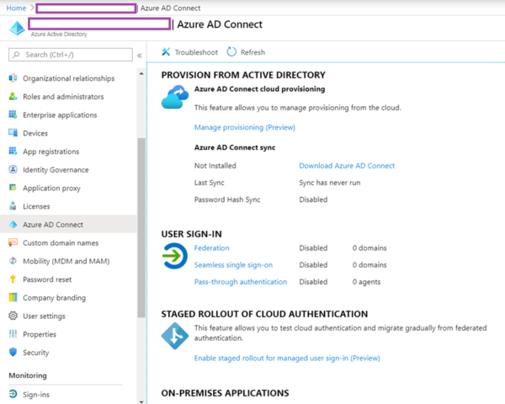Click the Azure Active Directory header logo
The width and height of the screenshot is (505, 404).
tap(17, 29)
